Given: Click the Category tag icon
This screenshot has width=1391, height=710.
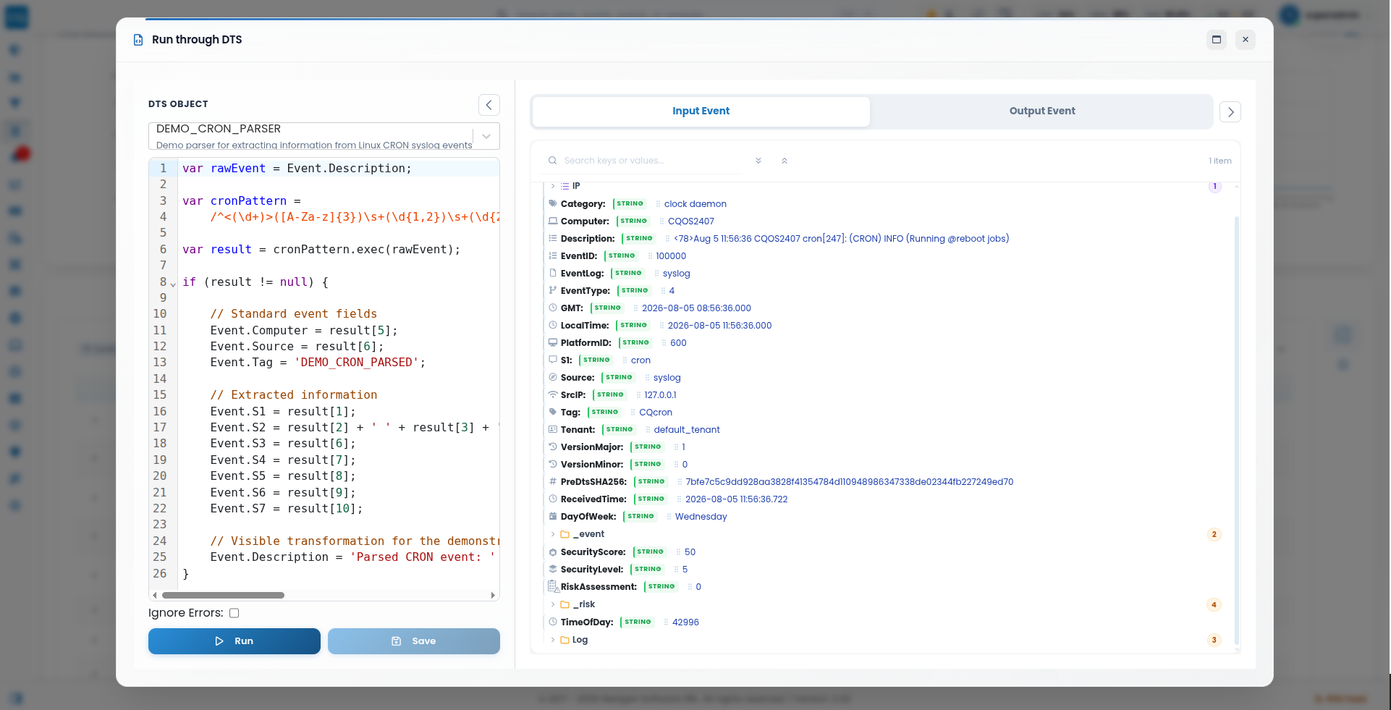Looking at the screenshot, I should (x=553, y=203).
